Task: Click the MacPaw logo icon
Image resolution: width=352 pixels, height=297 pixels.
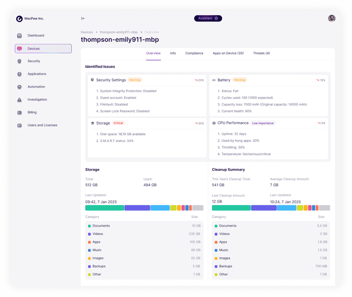Action: [19, 19]
